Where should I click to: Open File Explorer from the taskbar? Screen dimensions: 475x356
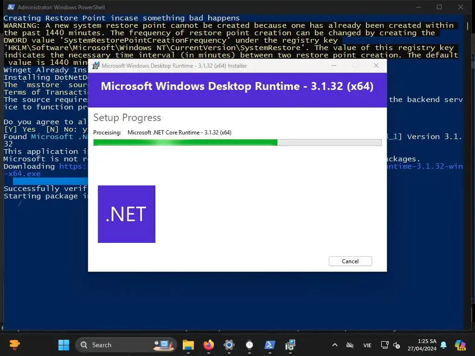pyautogui.click(x=188, y=345)
